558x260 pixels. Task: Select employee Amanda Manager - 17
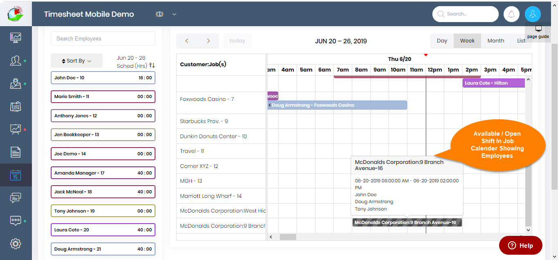tap(103, 173)
